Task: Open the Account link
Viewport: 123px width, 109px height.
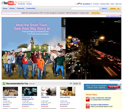Action: click(96, 4)
